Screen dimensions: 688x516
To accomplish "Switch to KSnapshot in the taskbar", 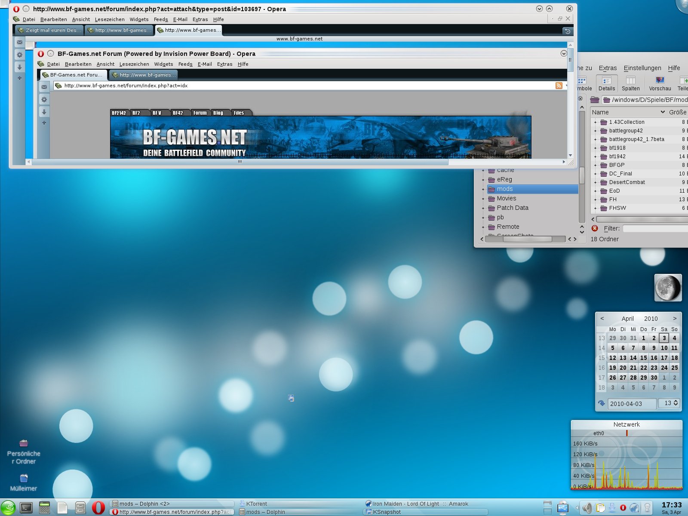I will 426,512.
